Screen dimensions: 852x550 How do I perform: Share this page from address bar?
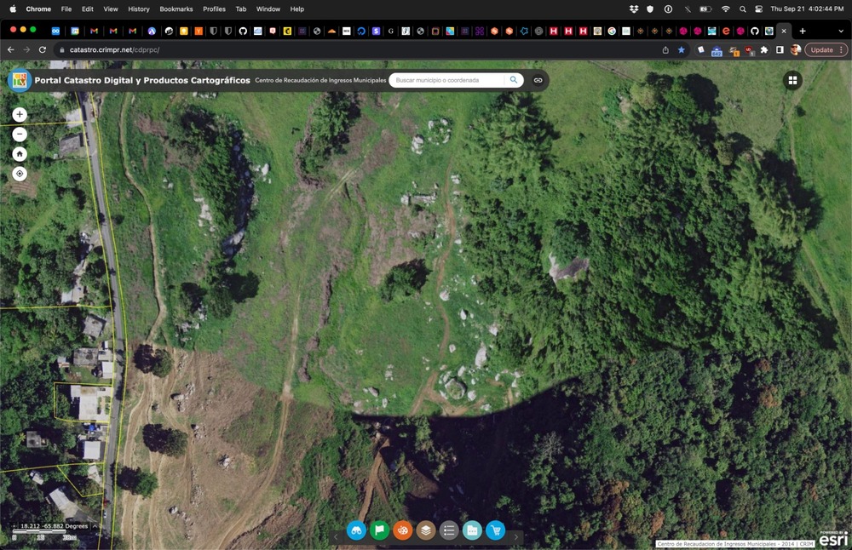click(665, 50)
